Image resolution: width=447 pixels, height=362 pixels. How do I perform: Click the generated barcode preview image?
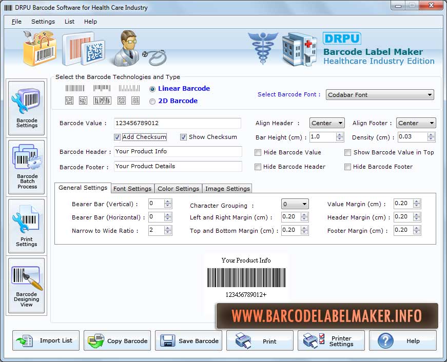coord(246,277)
